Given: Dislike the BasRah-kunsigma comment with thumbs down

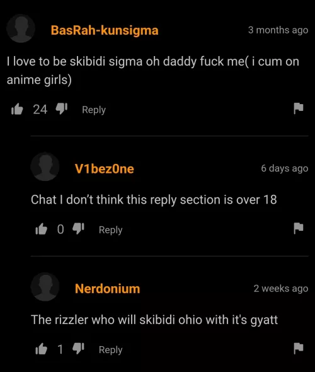Looking at the screenshot, I should [x=62, y=109].
